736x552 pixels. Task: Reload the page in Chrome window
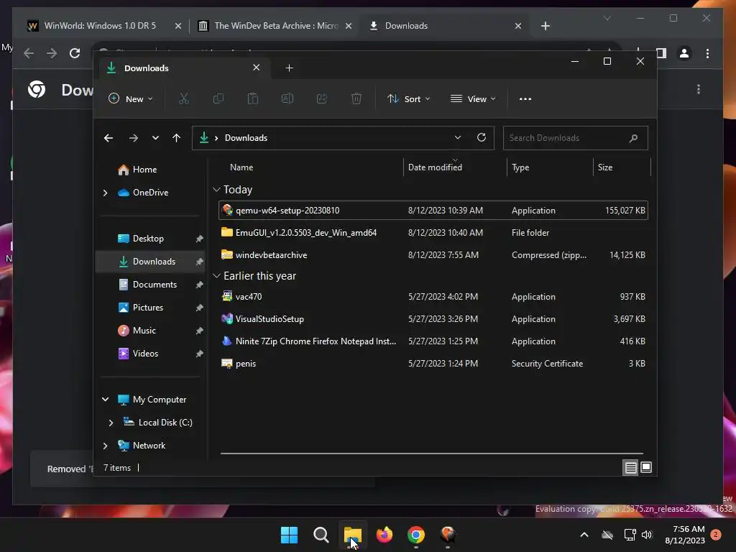[75, 53]
